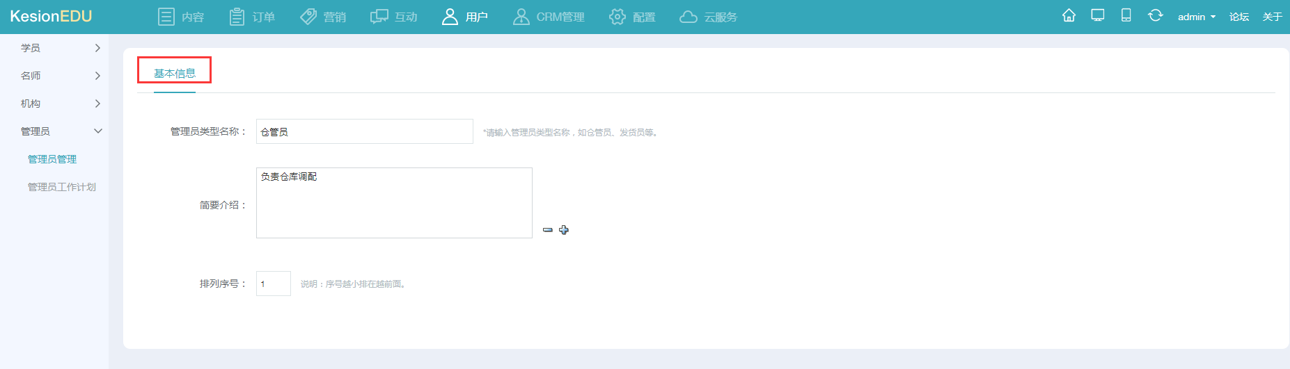1290x369 pixels.
Task: Open the admin account dropdown
Action: point(1196,17)
